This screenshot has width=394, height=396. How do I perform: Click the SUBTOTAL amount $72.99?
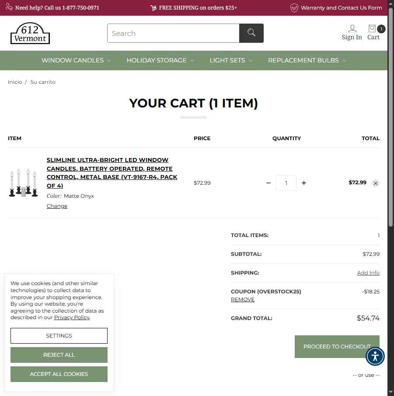pos(371,254)
